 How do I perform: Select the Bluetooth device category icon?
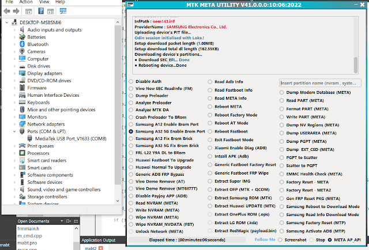(22, 44)
